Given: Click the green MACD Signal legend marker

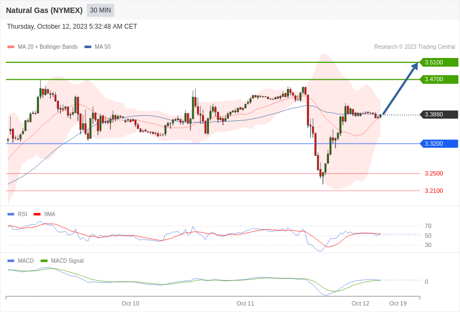Looking at the screenshot, I should 44,261.
